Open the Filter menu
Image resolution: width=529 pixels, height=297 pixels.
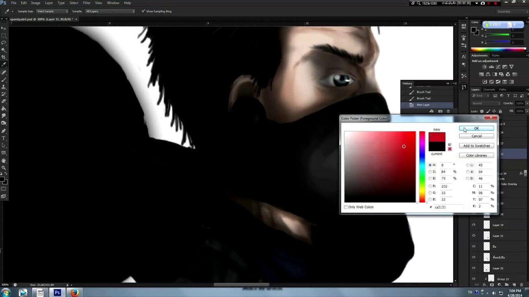87,3
